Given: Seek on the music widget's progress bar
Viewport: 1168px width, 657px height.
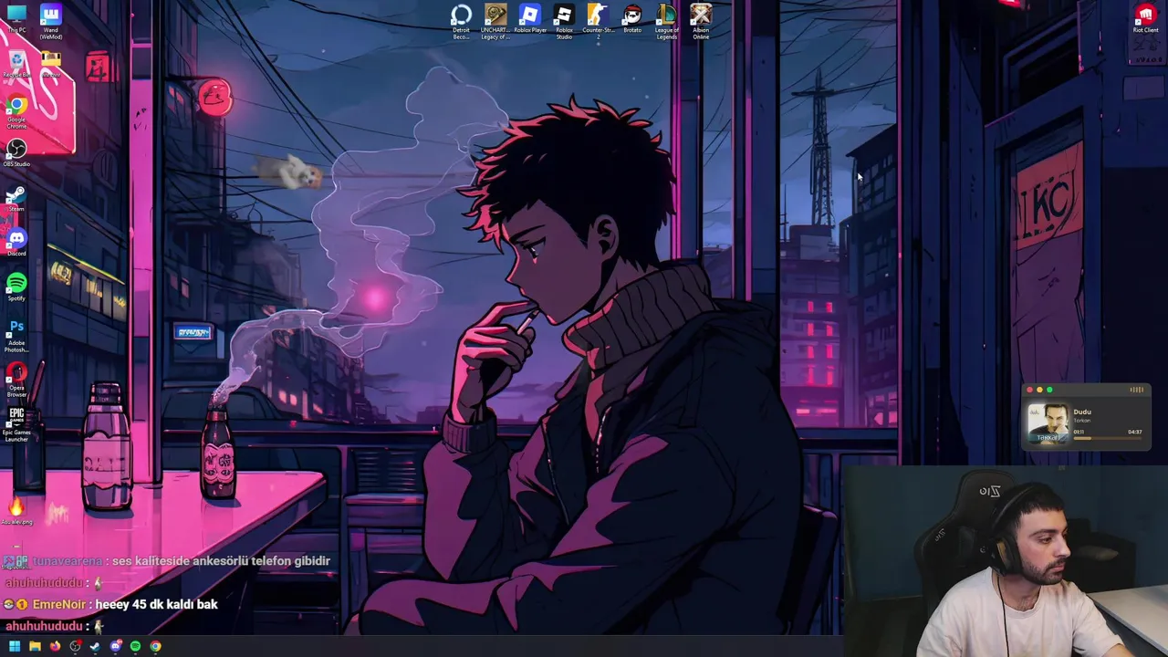Looking at the screenshot, I should pos(1107,439).
